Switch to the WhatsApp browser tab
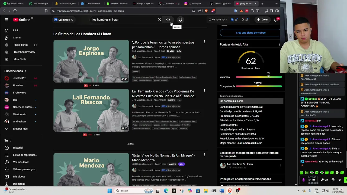This screenshot has height=195, width=347. click(x=38, y=4)
